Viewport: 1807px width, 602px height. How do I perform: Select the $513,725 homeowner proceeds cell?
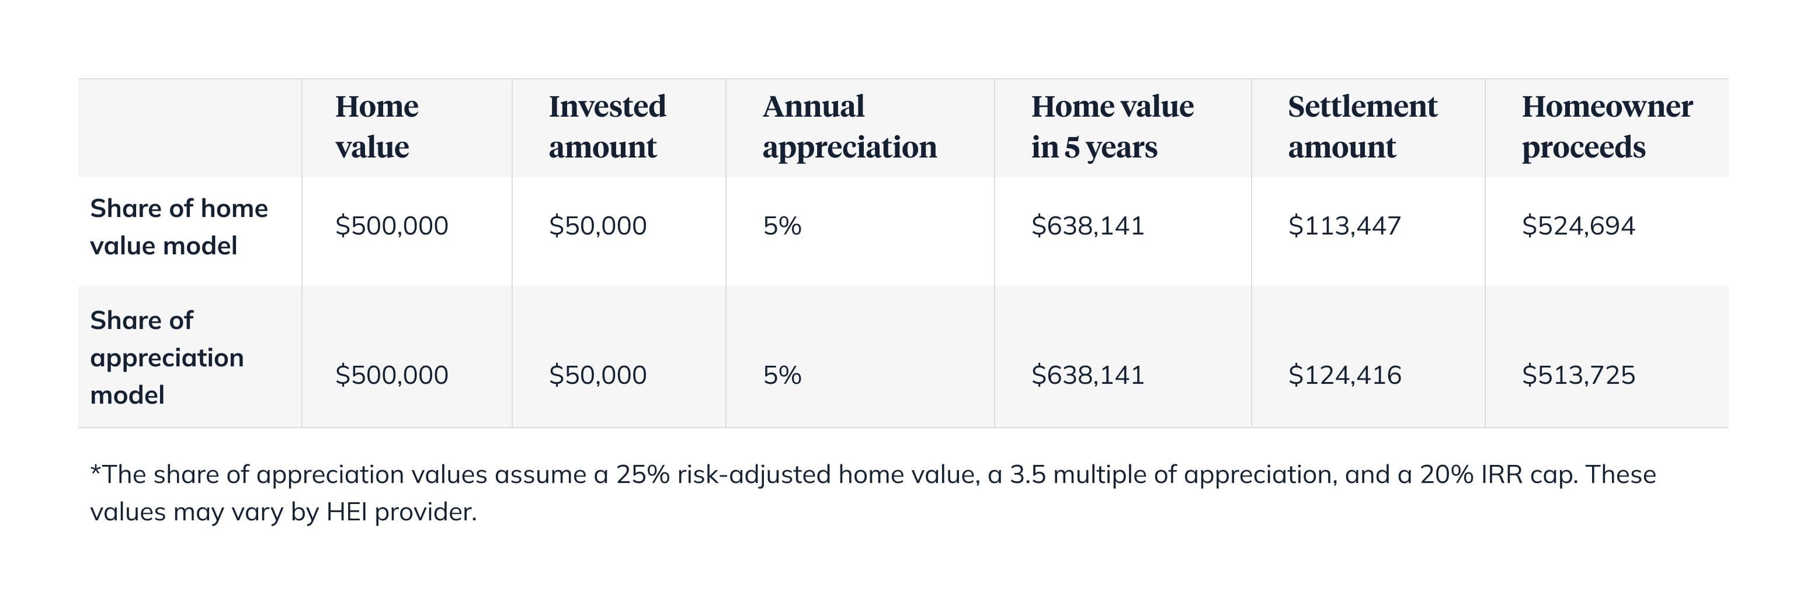(1577, 375)
